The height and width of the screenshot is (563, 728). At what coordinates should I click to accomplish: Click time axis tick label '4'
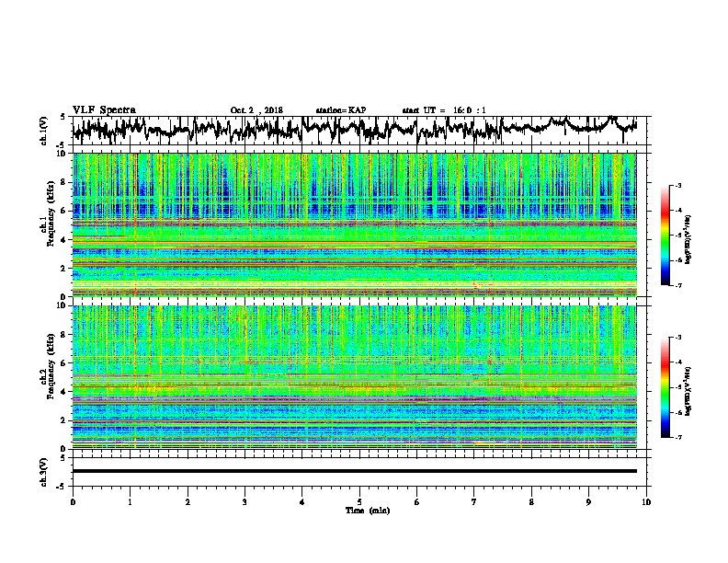point(301,502)
